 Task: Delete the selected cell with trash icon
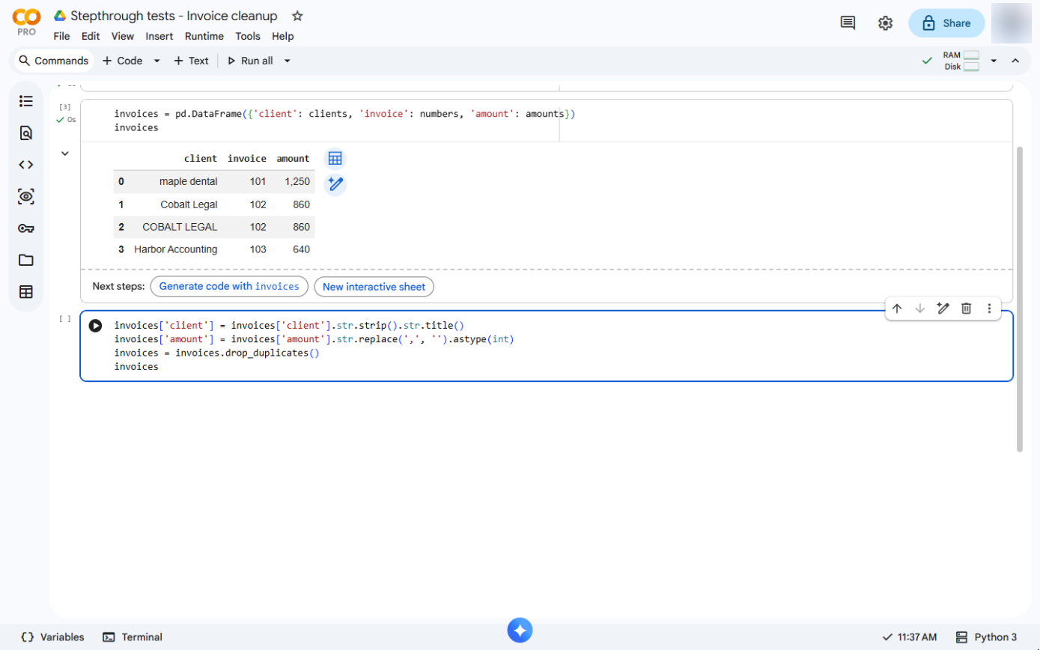(967, 309)
